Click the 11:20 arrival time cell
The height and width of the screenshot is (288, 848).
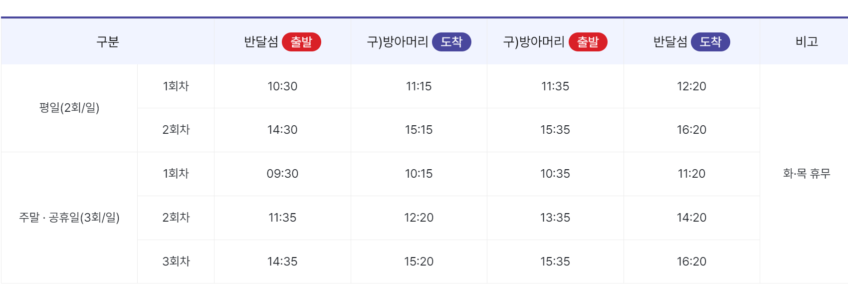pos(691,174)
